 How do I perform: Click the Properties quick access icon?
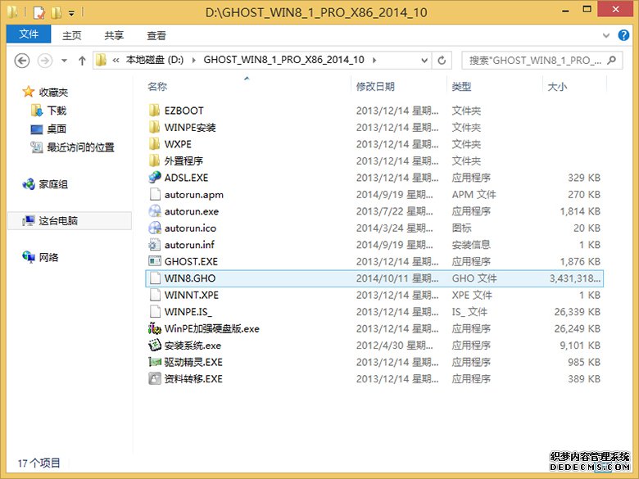pyautogui.click(x=39, y=12)
